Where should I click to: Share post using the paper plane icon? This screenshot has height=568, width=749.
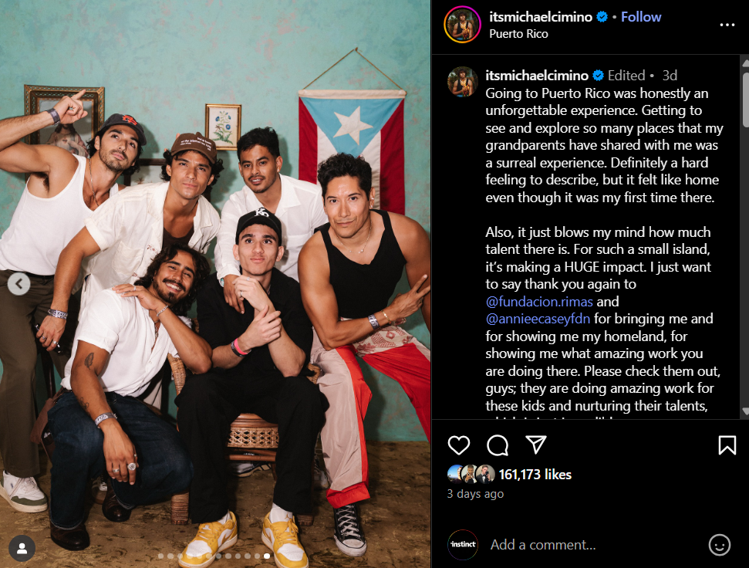(x=536, y=445)
